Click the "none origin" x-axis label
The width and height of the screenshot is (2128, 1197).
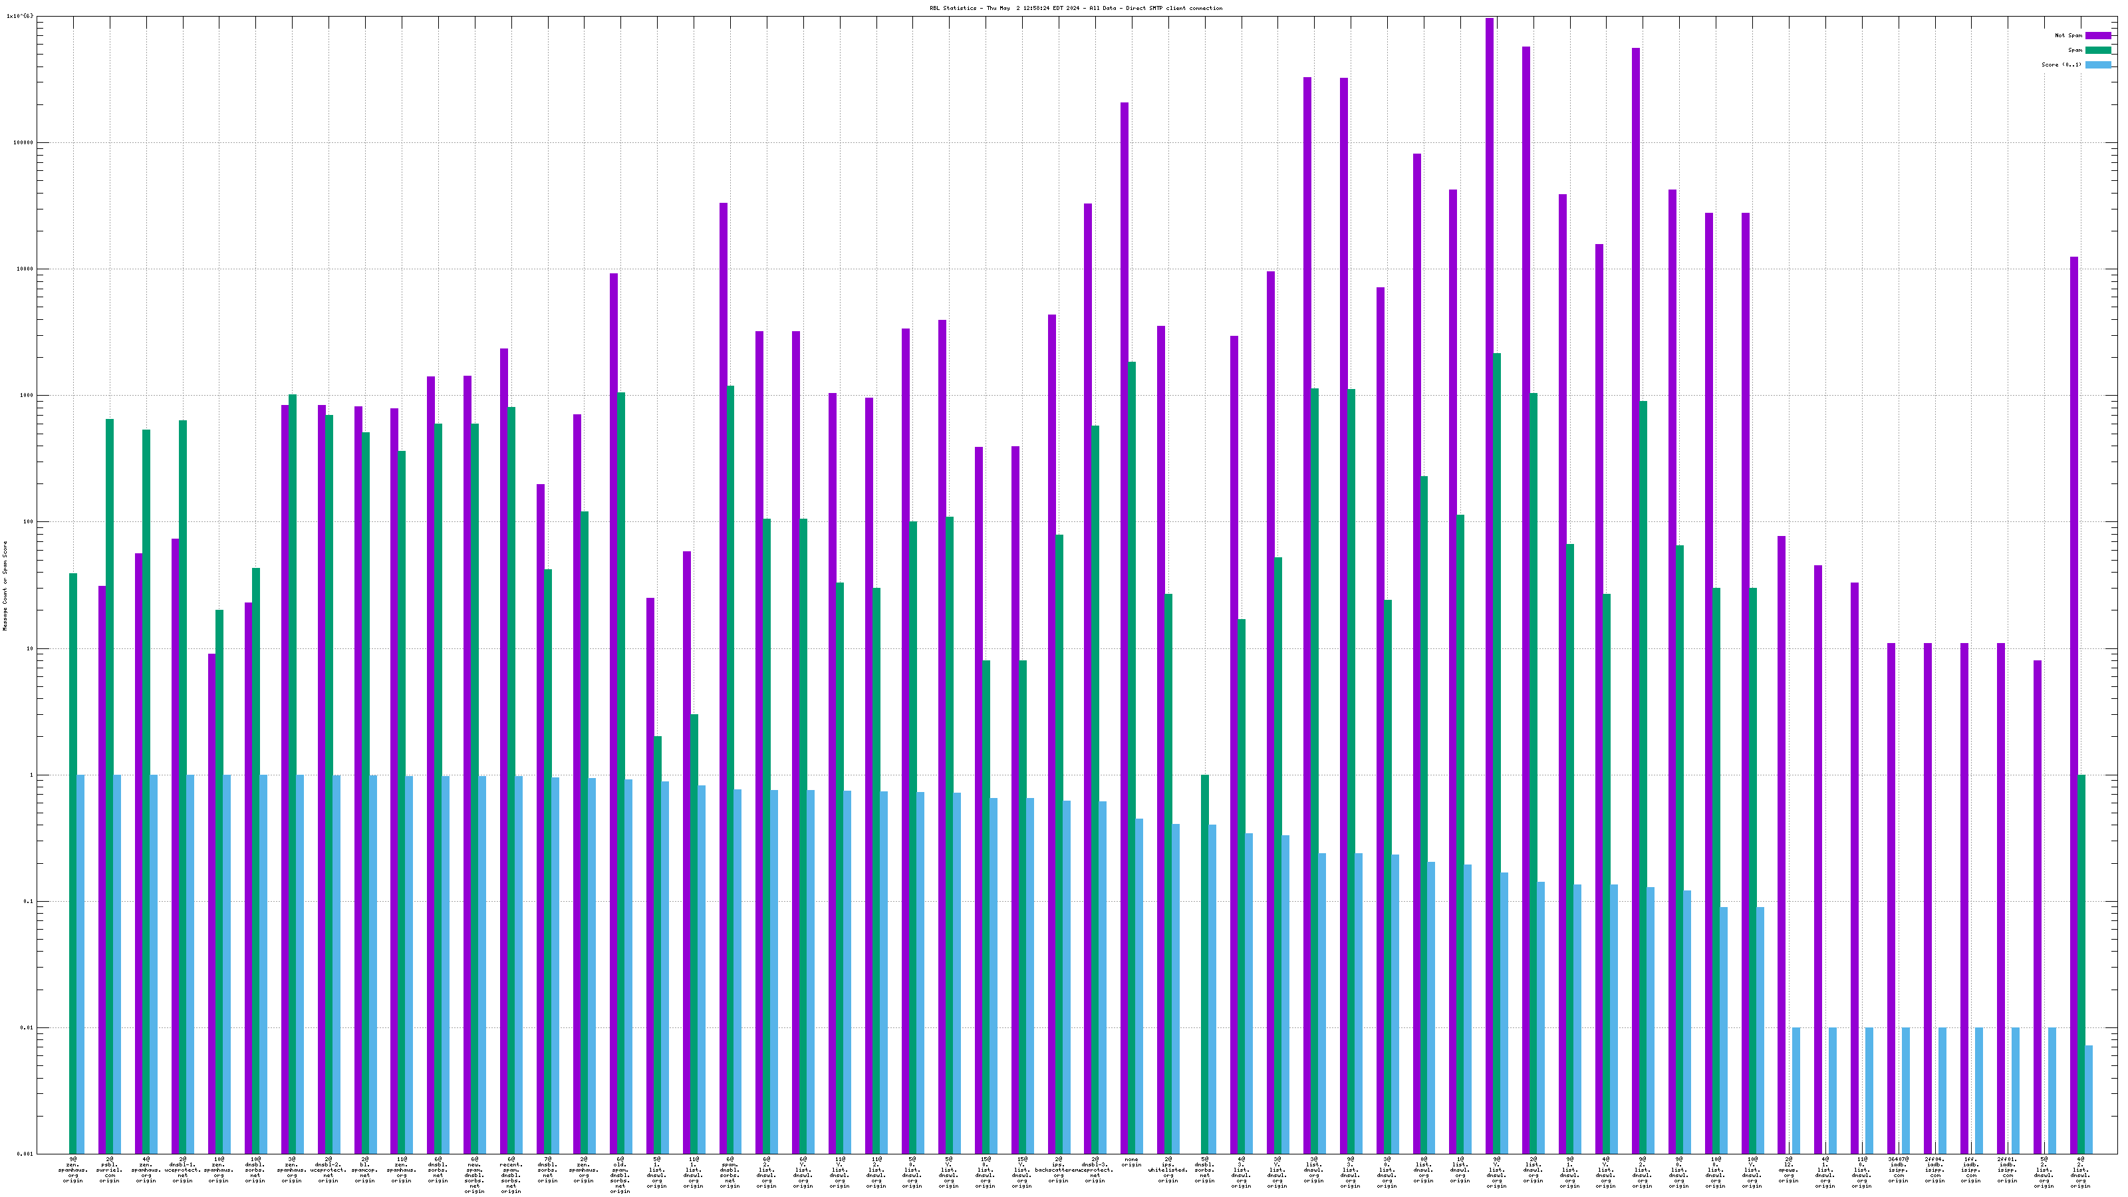click(1131, 1163)
